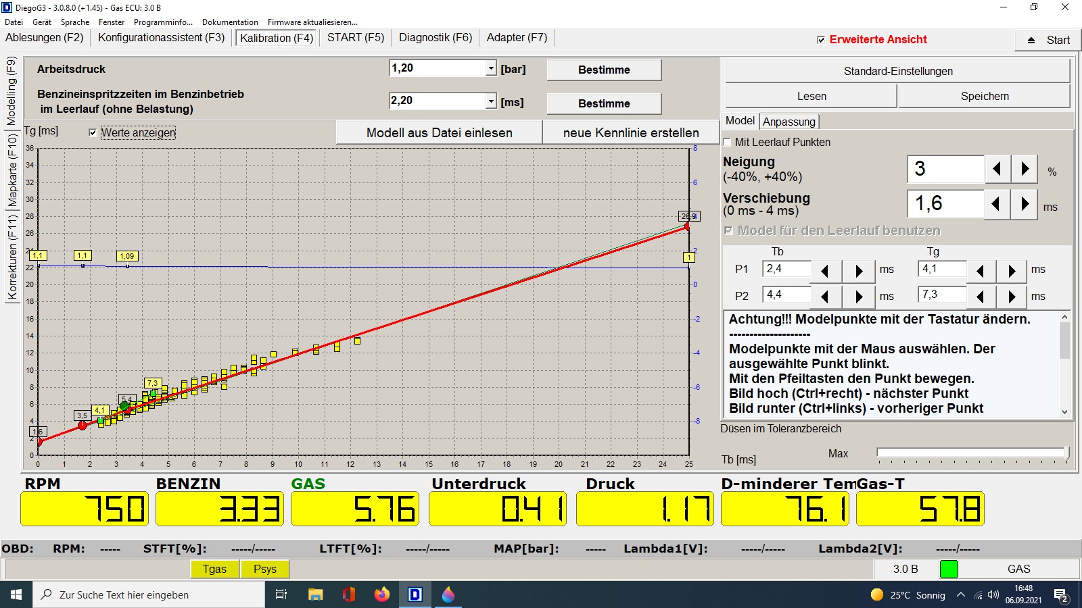Launch Firefox from taskbar
Viewport: 1082px width, 608px height.
(382, 594)
